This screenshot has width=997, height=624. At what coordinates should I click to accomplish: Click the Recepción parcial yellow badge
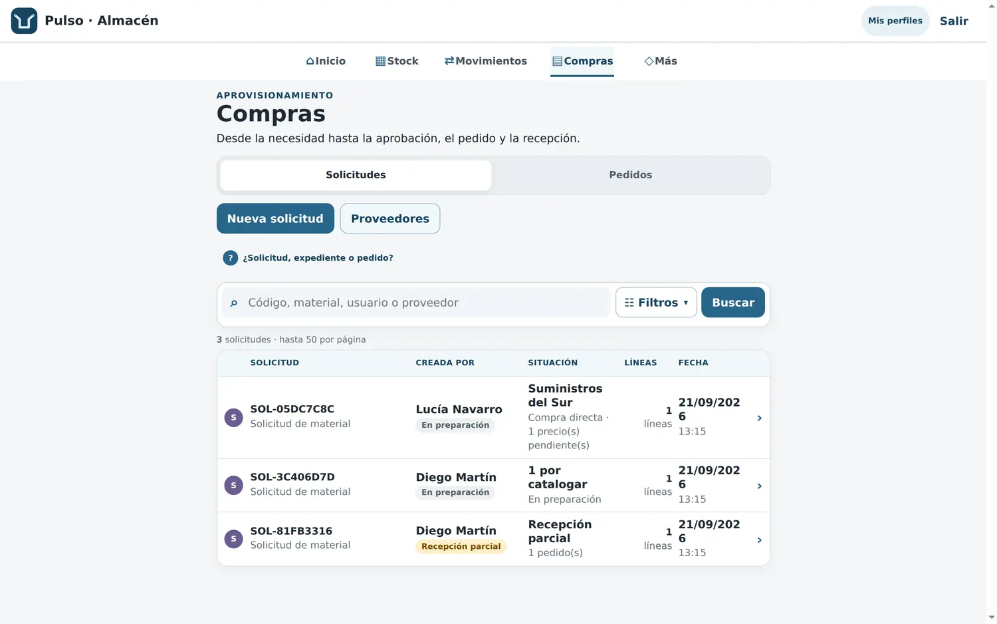point(461,546)
